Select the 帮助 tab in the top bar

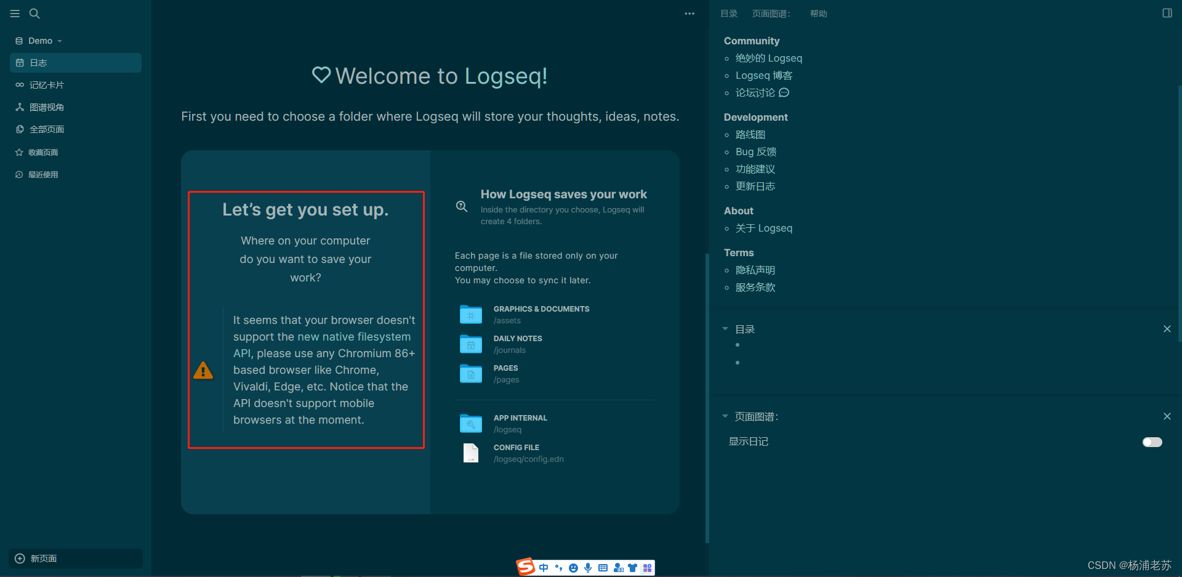(x=818, y=14)
